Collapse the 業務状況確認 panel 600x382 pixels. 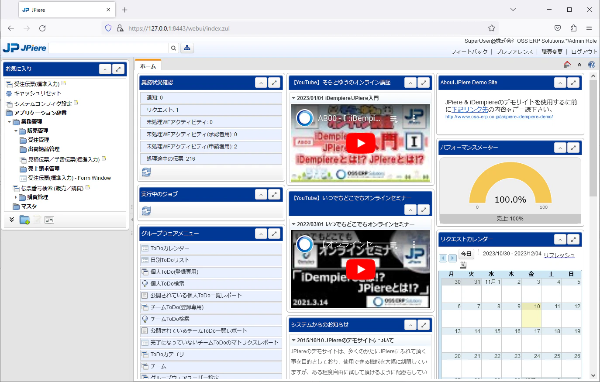pos(261,83)
